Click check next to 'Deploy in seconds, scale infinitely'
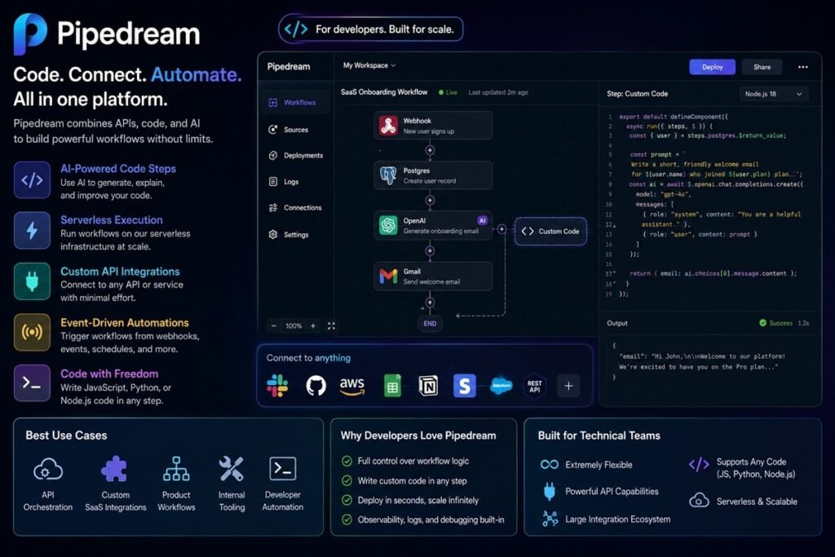Screen dimensions: 835x557 pos(347,500)
